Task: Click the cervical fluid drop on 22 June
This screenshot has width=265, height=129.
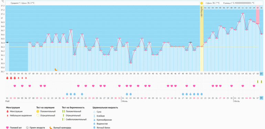Action: coord(201,94)
